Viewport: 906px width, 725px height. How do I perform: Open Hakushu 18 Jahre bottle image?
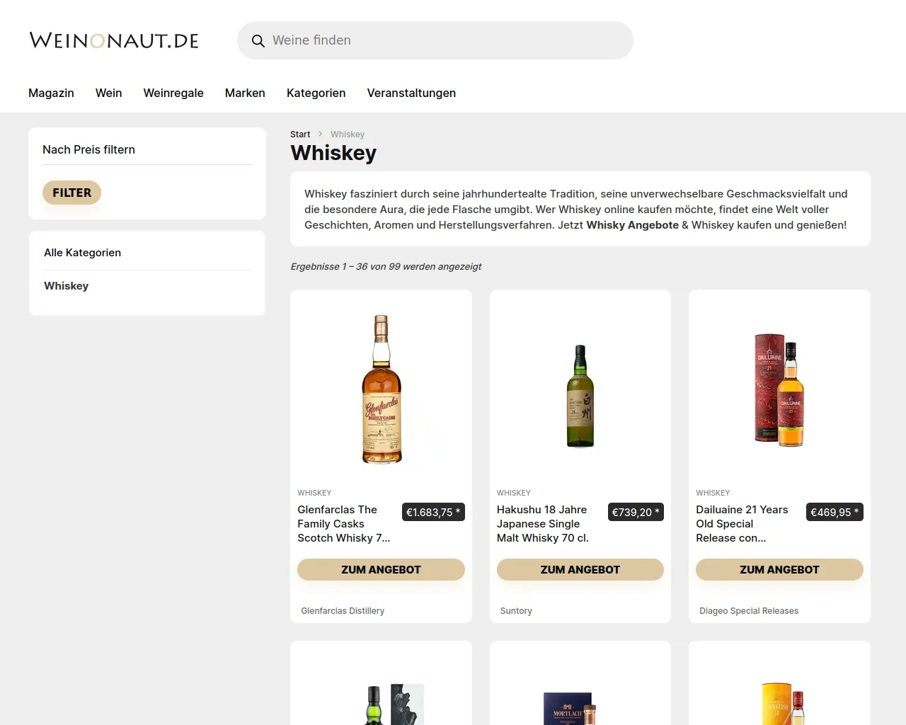click(x=580, y=396)
